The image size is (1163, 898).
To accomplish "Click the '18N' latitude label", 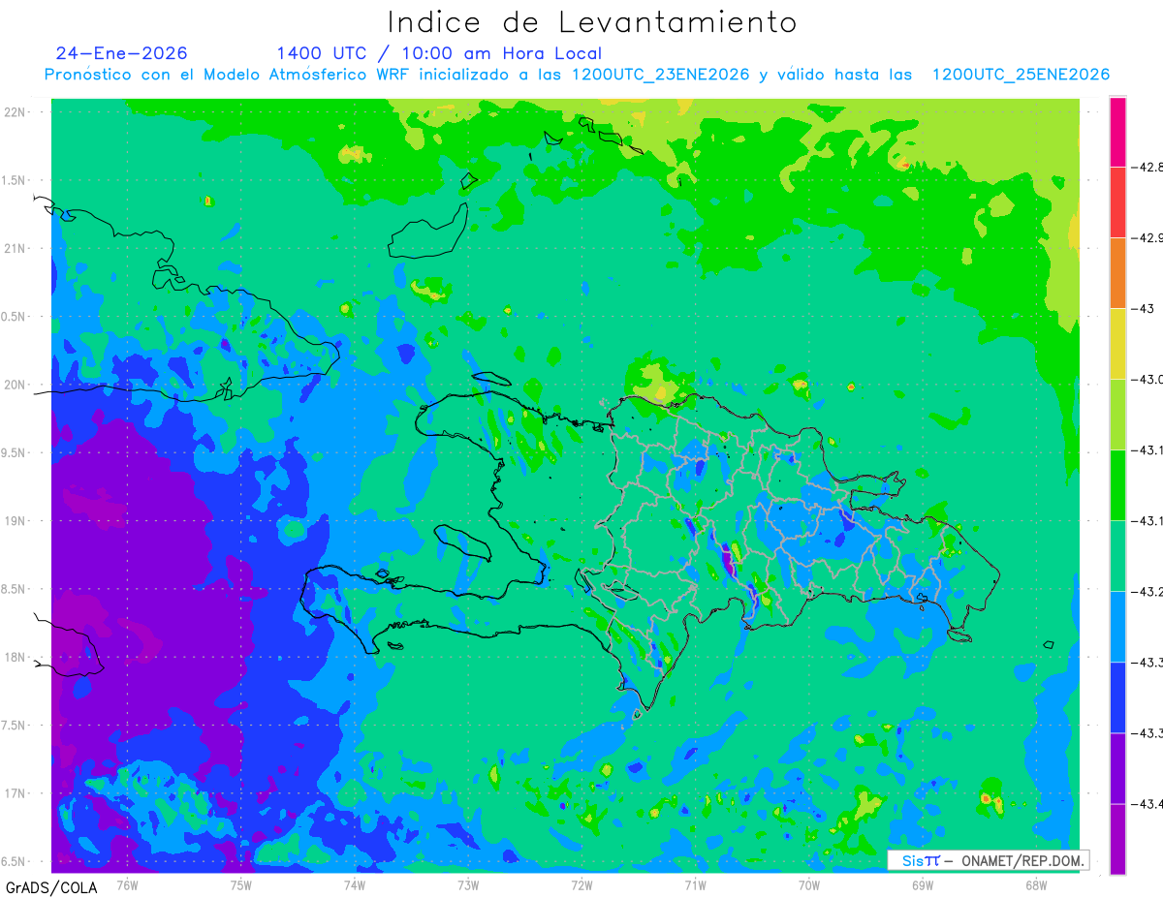I will pyautogui.click(x=16, y=658).
